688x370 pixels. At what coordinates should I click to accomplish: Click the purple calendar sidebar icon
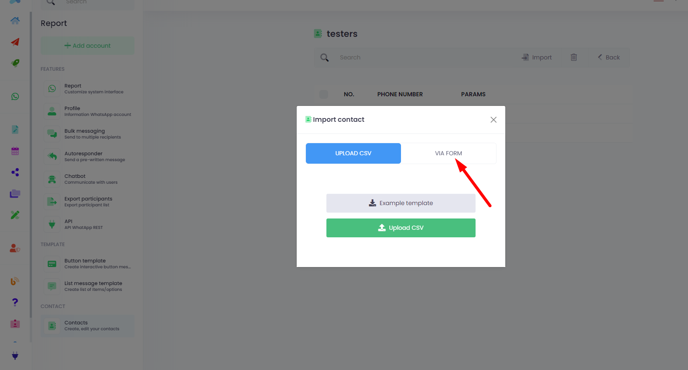[x=15, y=151]
